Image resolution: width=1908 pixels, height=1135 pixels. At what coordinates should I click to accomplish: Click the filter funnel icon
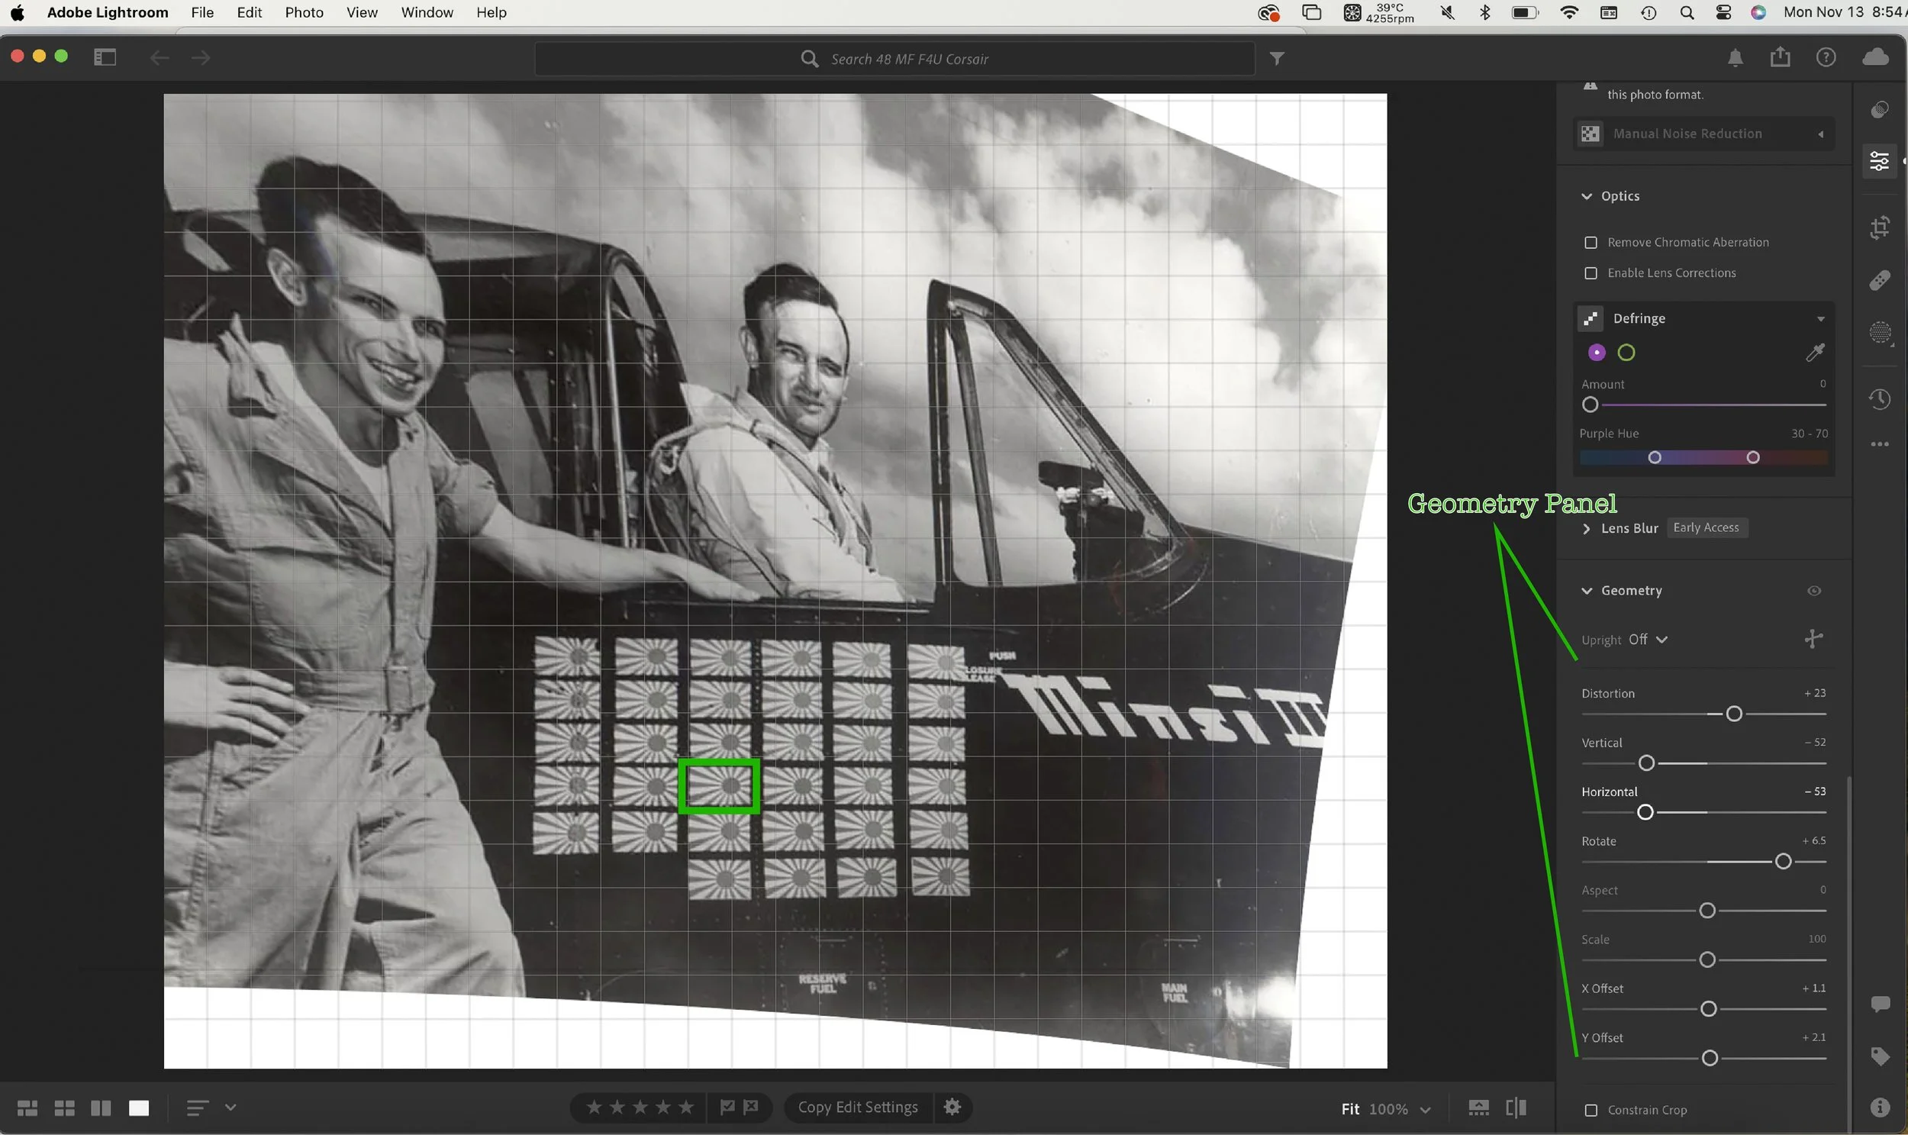tap(1277, 59)
